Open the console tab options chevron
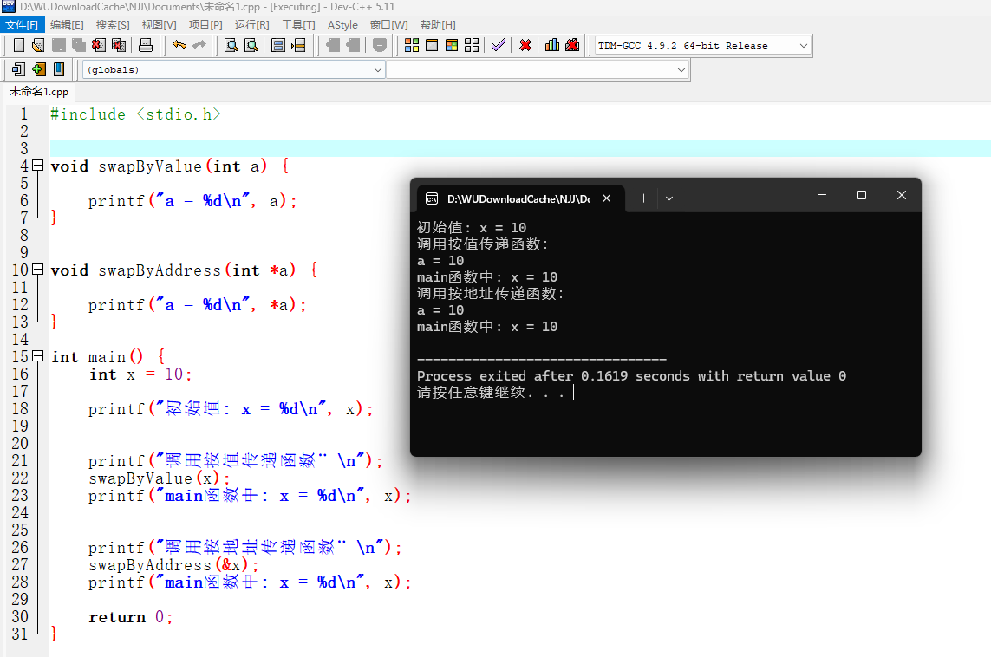Image resolution: width=991 pixels, height=657 pixels. (669, 198)
